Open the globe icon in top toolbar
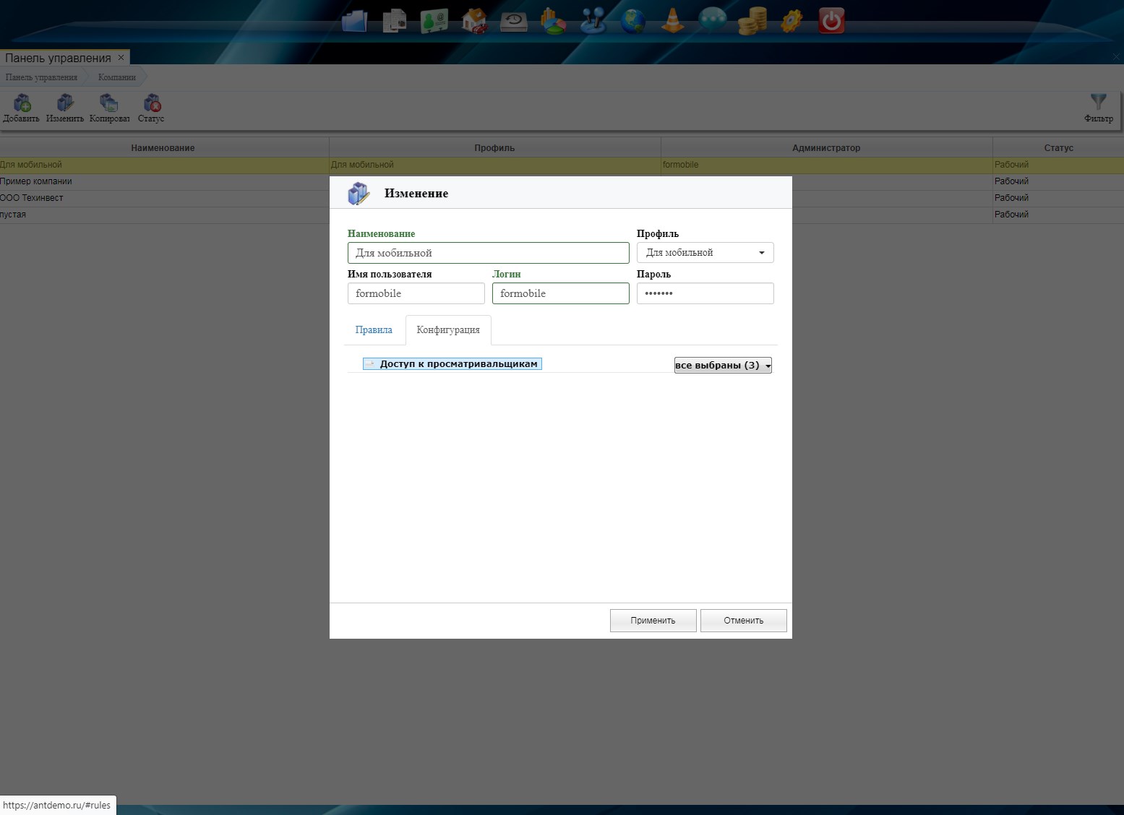 tap(633, 21)
